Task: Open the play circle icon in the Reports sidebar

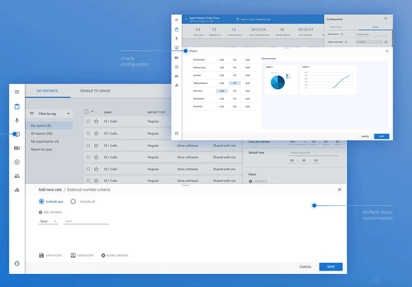Action: pyautogui.click(x=17, y=162)
